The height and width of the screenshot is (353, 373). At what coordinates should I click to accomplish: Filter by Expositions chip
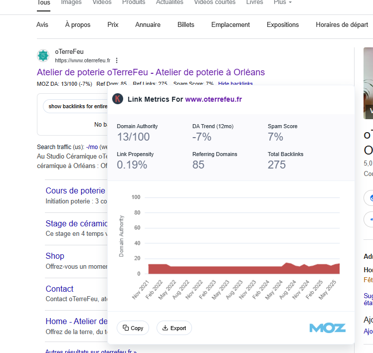[x=283, y=25]
